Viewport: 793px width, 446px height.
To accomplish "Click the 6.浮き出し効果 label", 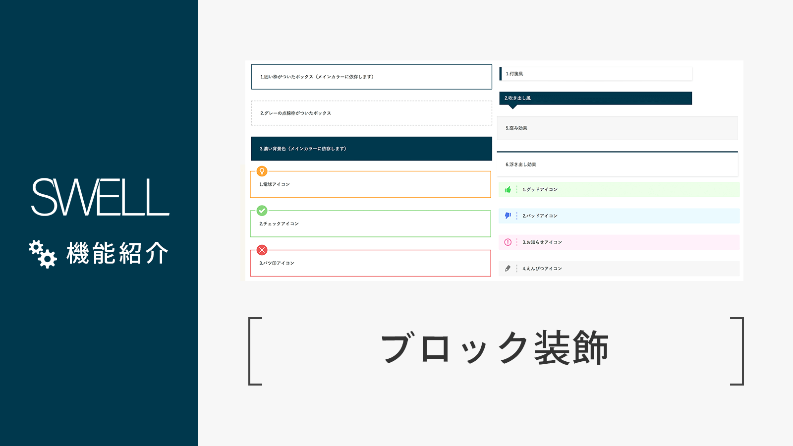I will click(521, 165).
